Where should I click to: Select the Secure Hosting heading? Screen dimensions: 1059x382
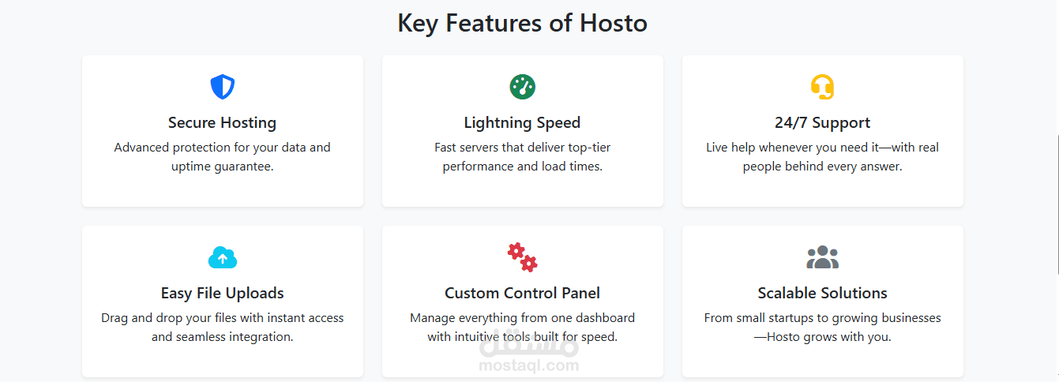[x=223, y=122]
